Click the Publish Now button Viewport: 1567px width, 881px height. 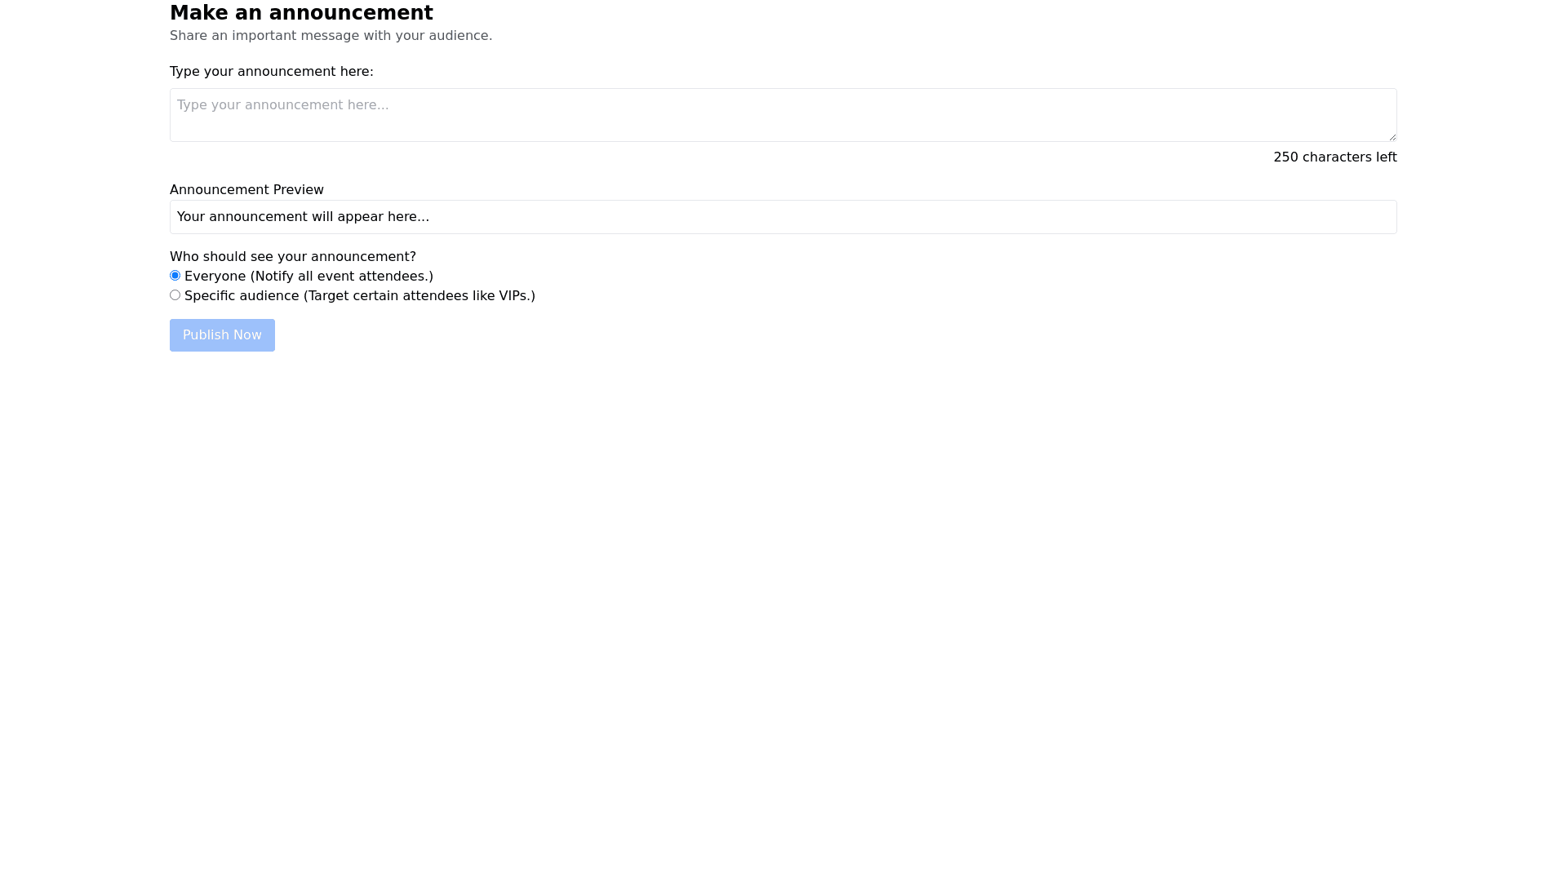click(222, 335)
